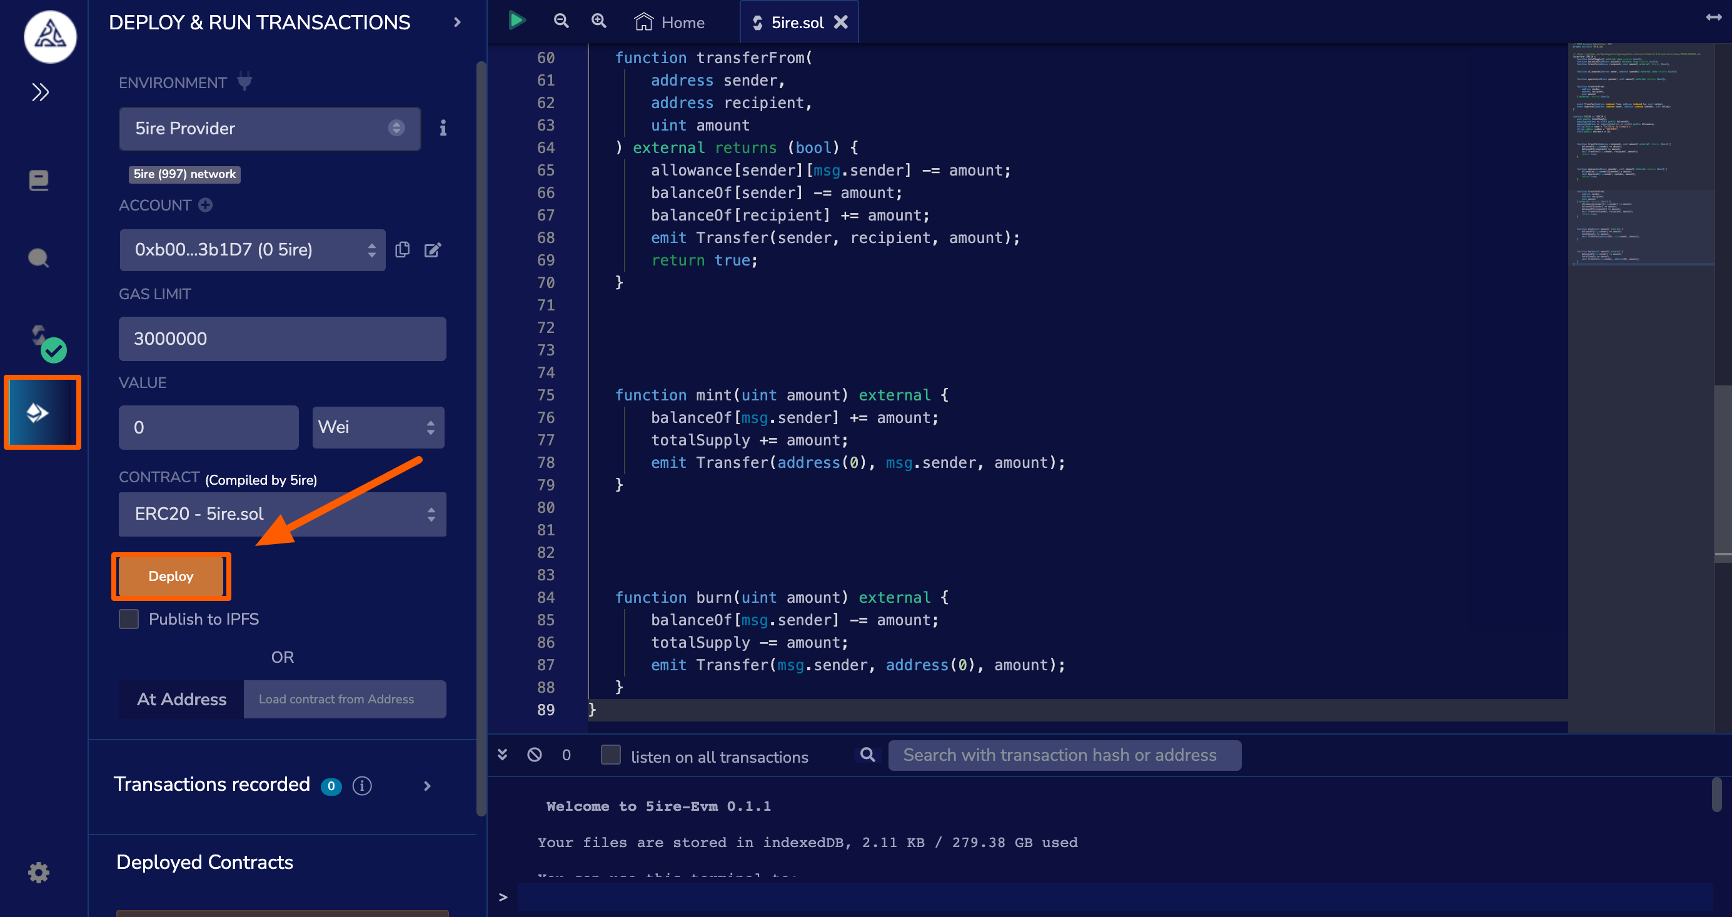Click the sign message edit icon

[433, 250]
